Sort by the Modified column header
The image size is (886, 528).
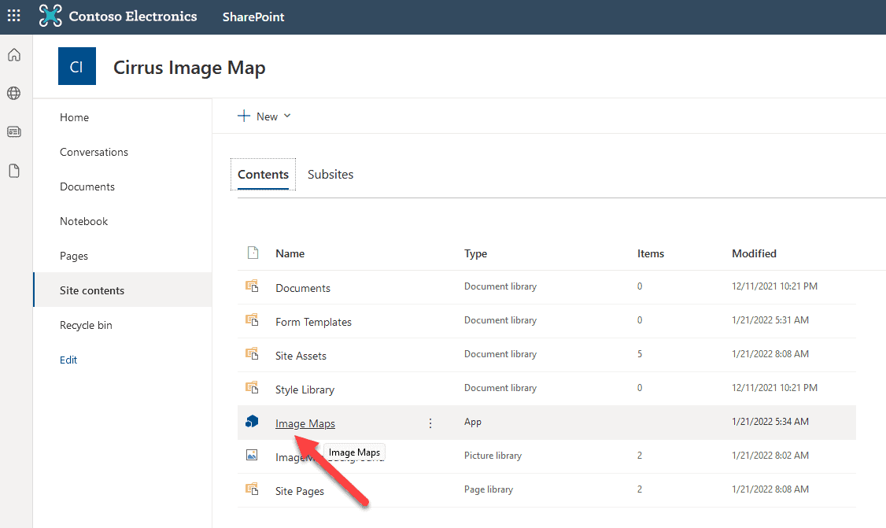click(754, 253)
